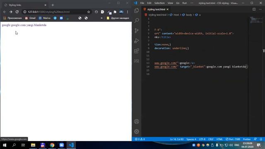
Task: Click Ln 14, Col 83 status item
Action: [x=177, y=139]
